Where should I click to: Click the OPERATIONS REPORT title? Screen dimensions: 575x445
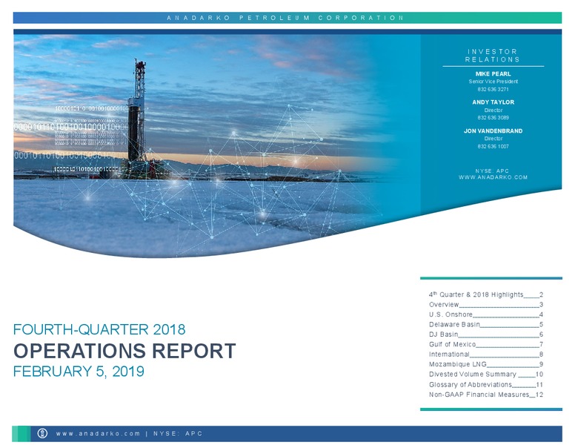pos(124,351)
